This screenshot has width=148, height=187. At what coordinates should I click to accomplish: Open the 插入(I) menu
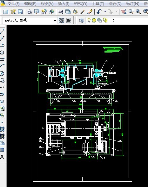pyautogui.click(x=64, y=4)
